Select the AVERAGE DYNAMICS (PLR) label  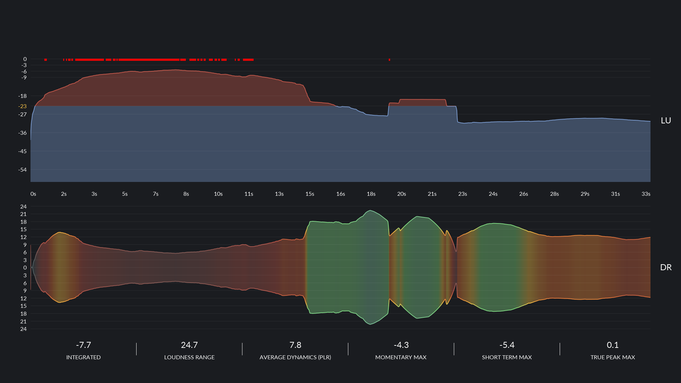click(x=295, y=357)
